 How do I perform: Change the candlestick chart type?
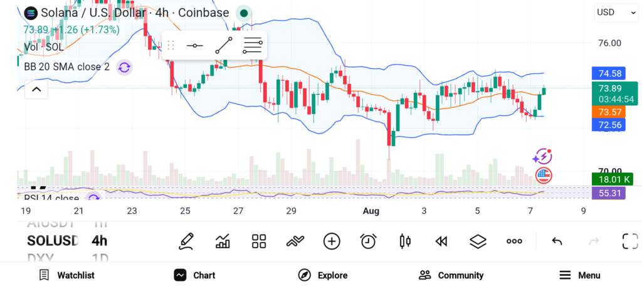[404, 241]
